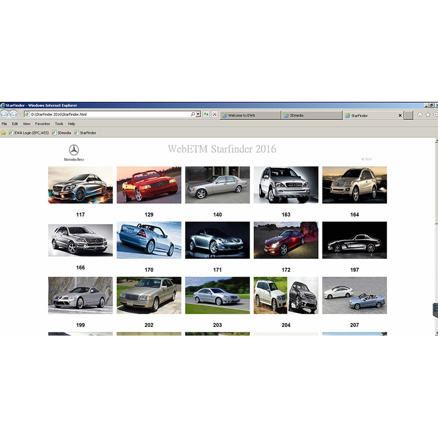Click the Internet Explorer title bar icon
The image size is (438, 438).
coord(3,105)
